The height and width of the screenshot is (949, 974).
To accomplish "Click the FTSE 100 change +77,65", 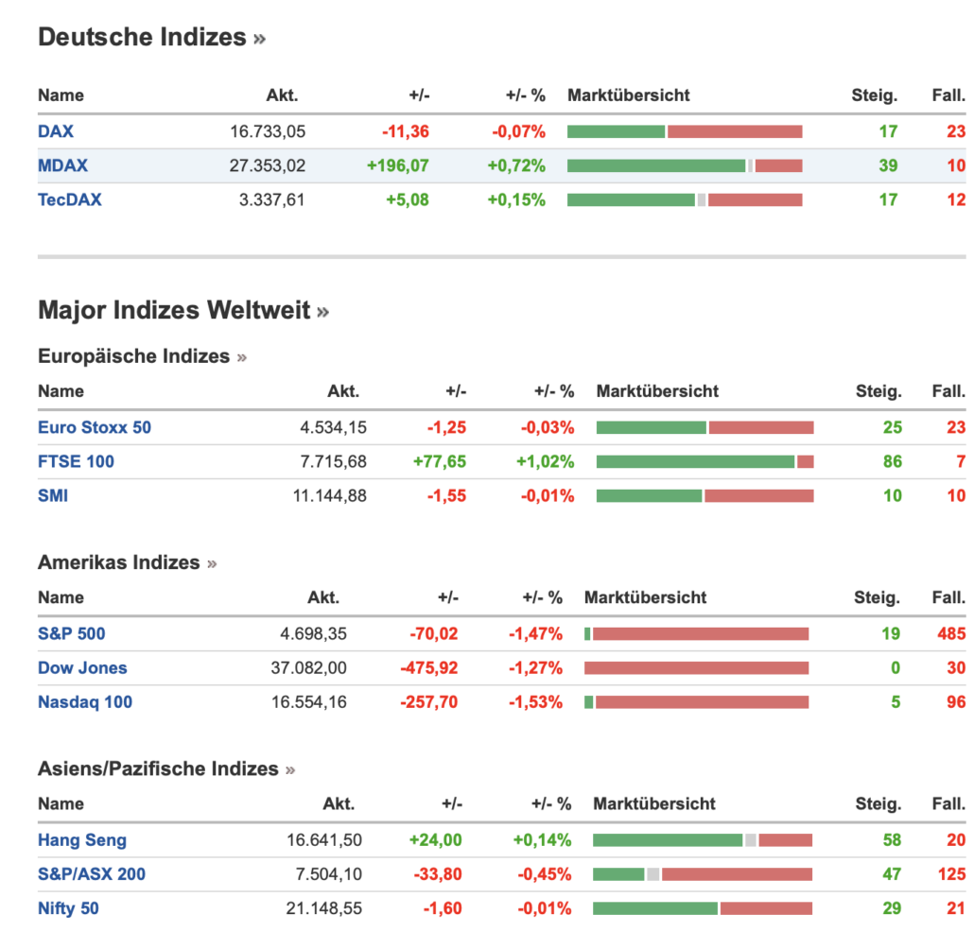I will point(440,462).
